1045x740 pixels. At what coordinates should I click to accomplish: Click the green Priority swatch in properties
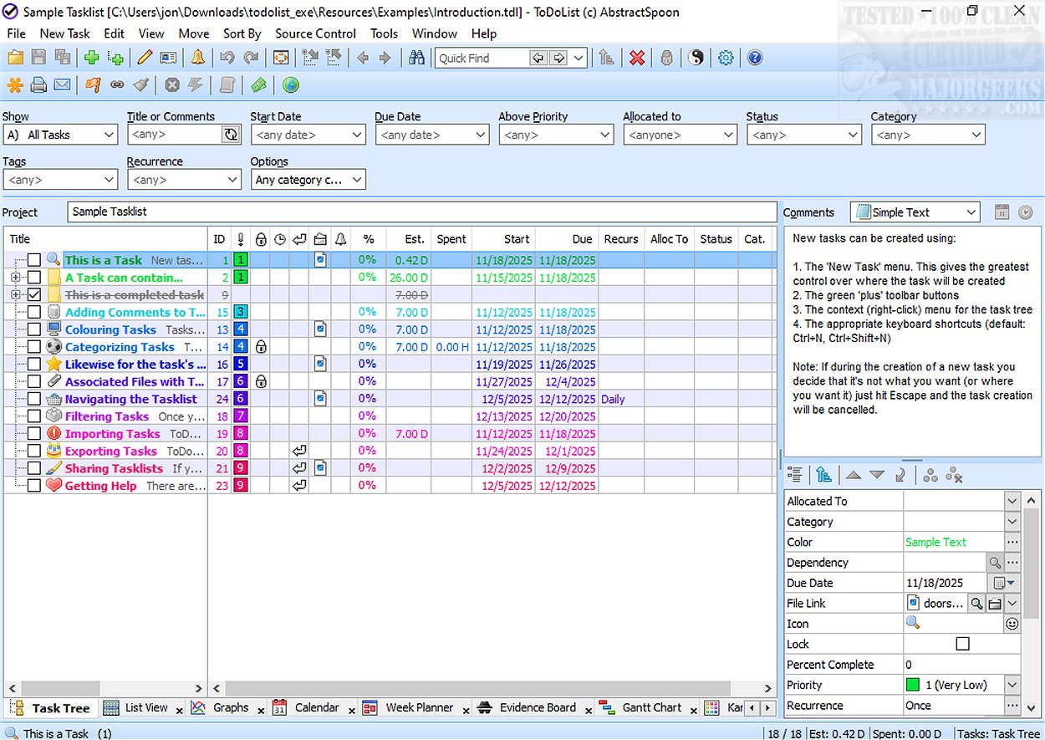click(913, 685)
